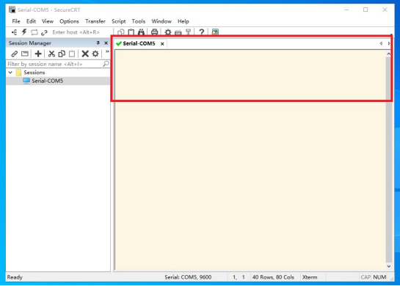Click the Reconnect icon in main toolbar
Image resolution: width=400 pixels, height=286 pixels.
(34, 32)
